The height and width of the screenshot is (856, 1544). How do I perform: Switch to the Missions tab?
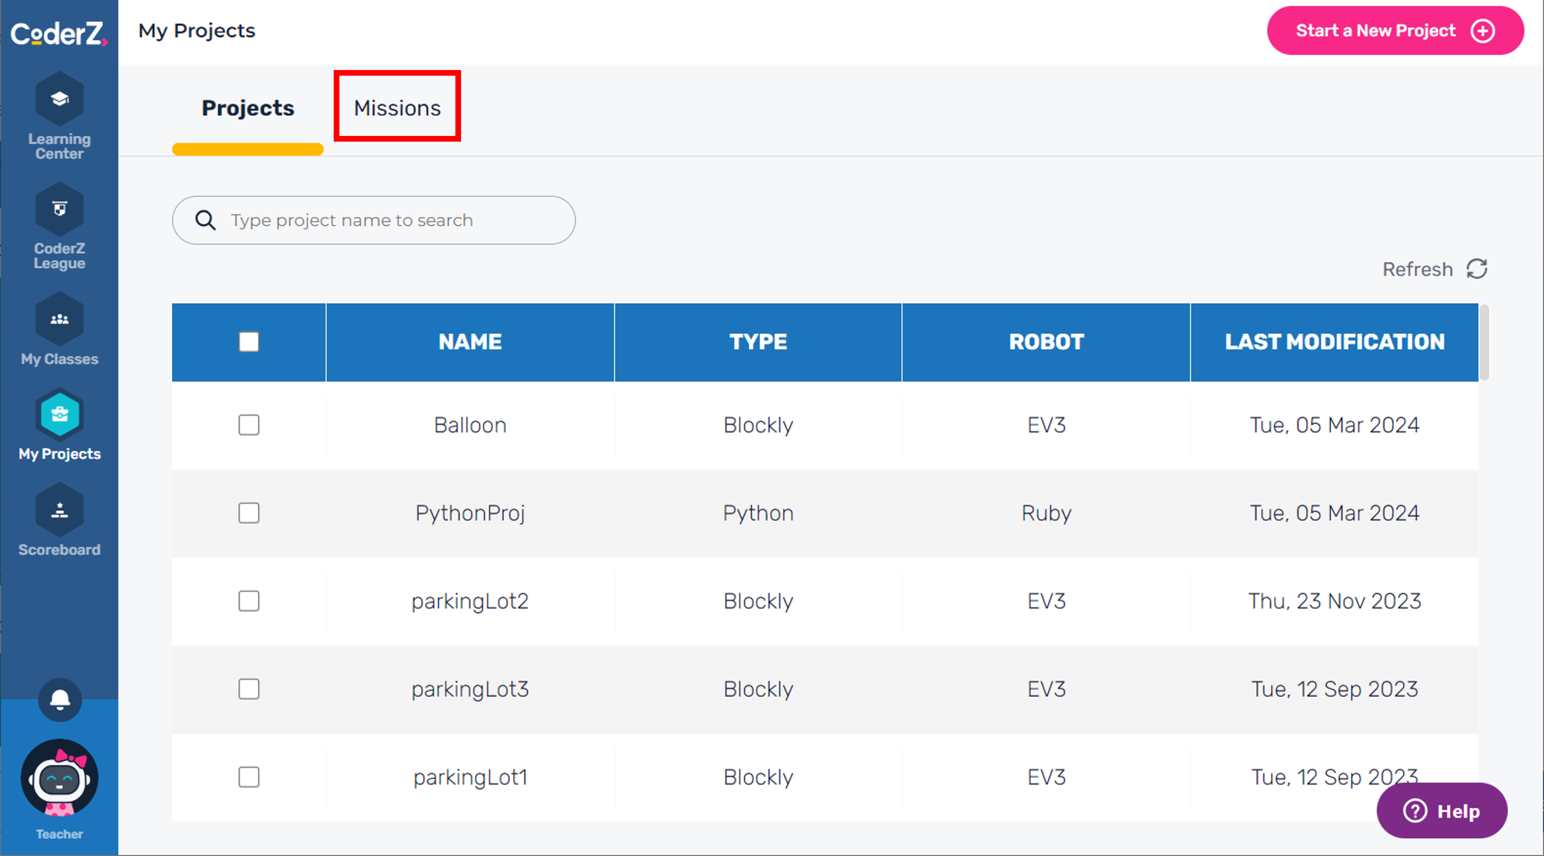coord(397,108)
